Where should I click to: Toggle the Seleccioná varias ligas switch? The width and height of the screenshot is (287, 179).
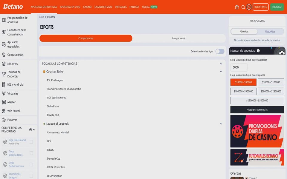220,51
